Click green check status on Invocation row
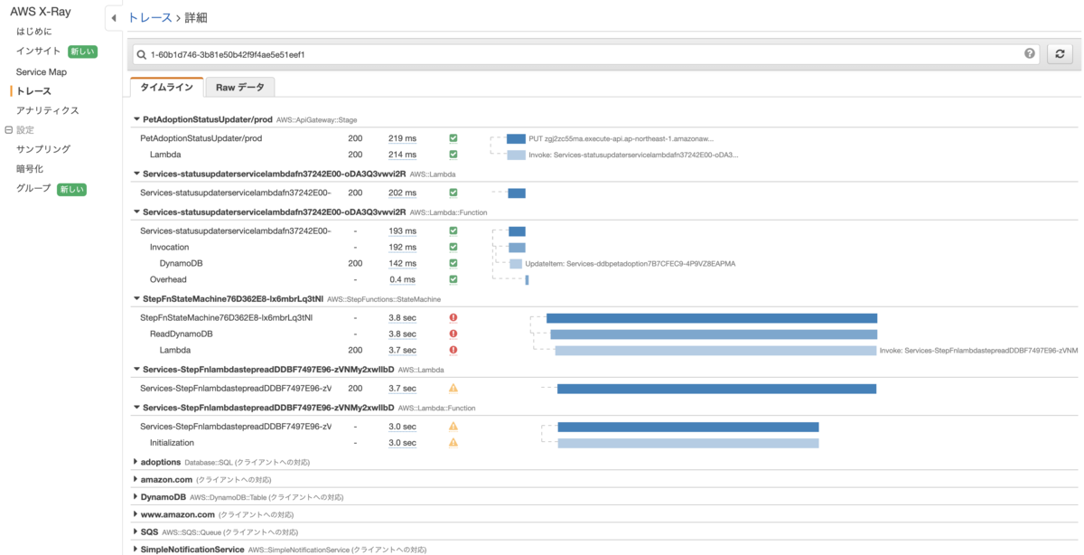The width and height of the screenshot is (1084, 555). (x=453, y=247)
